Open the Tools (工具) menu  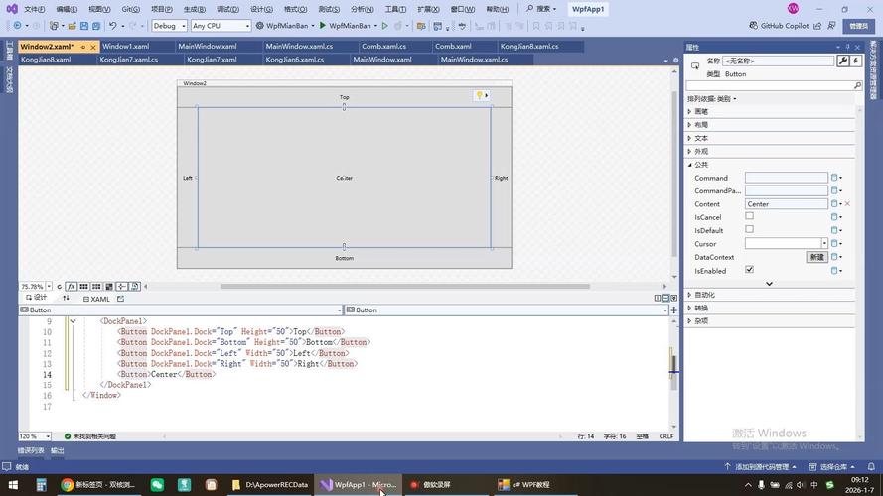[395, 9]
